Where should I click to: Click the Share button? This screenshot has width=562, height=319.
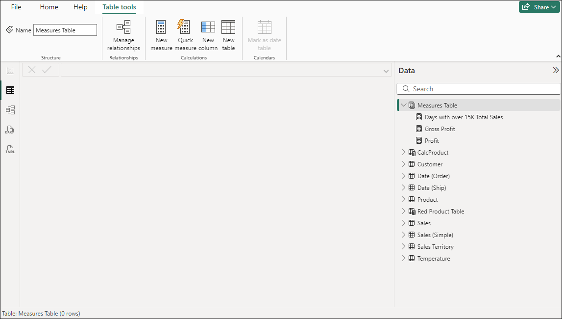pos(538,7)
